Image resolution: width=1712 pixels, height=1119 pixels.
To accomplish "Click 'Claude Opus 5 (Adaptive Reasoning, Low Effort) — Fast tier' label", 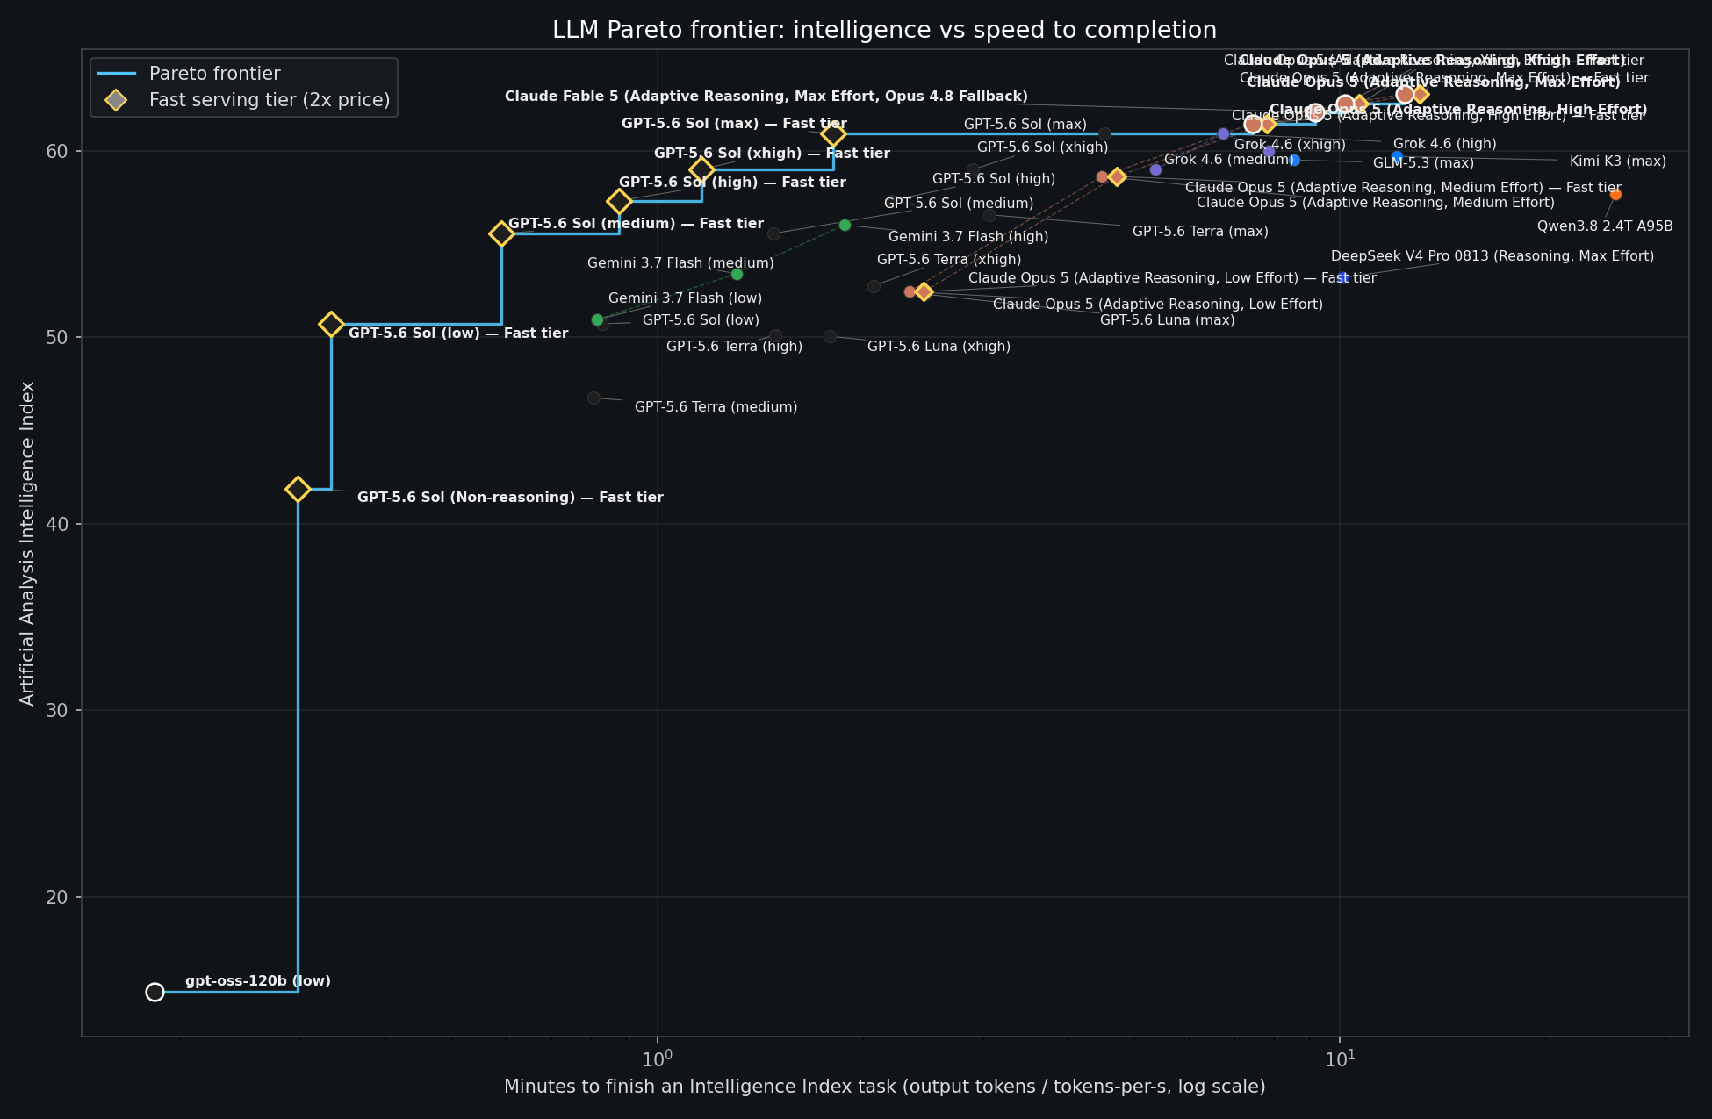I will [x=1172, y=278].
